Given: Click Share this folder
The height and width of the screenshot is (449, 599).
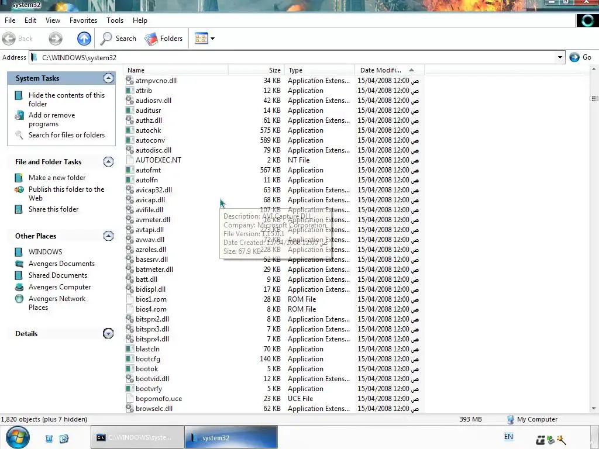Looking at the screenshot, I should (x=53, y=209).
